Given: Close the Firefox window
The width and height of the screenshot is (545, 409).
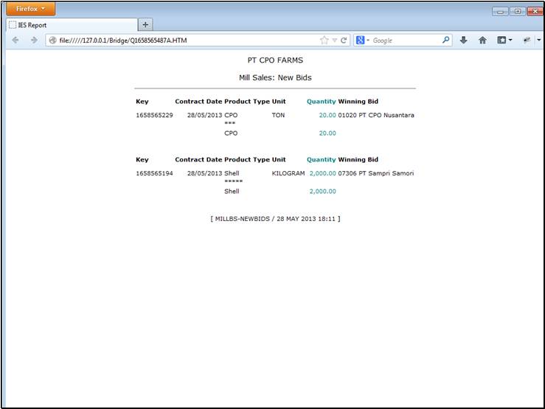Looking at the screenshot, I should [535, 12].
